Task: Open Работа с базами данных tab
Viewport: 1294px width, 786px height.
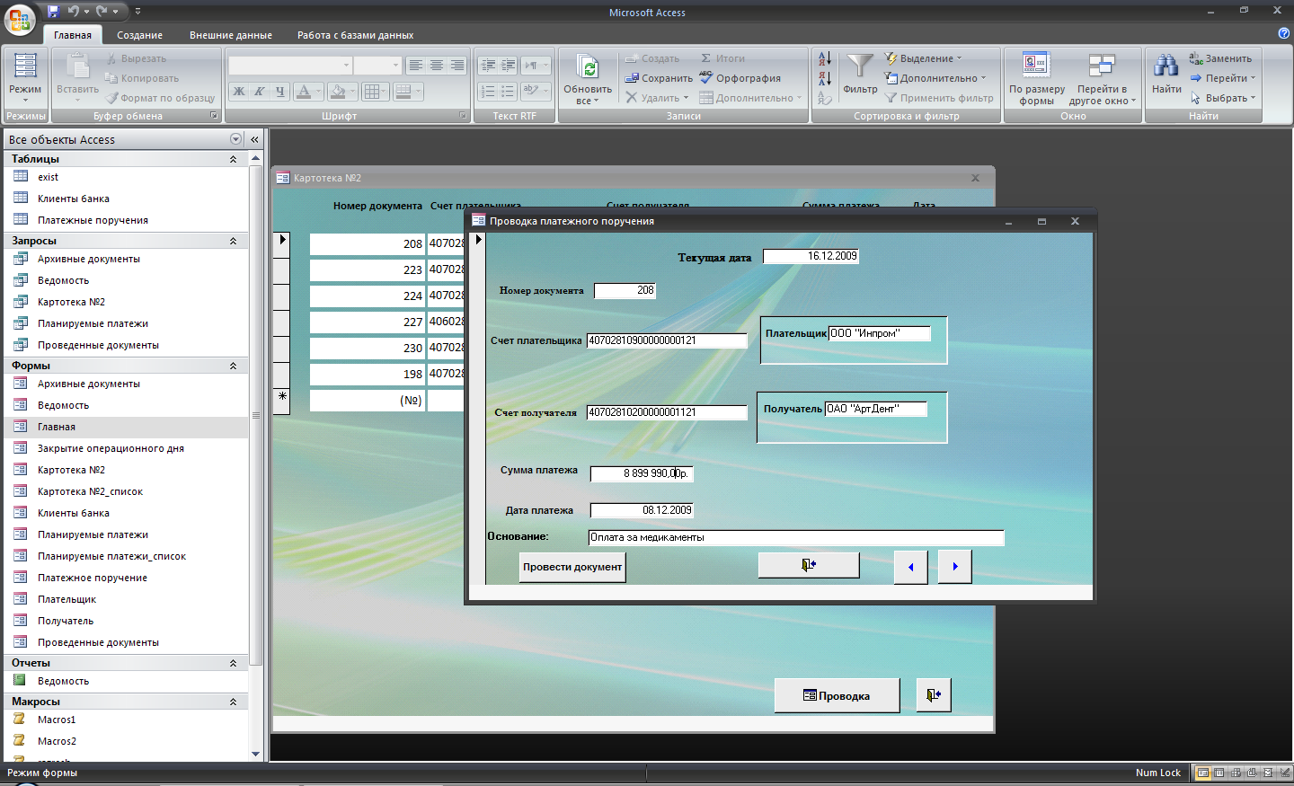Action: [355, 35]
